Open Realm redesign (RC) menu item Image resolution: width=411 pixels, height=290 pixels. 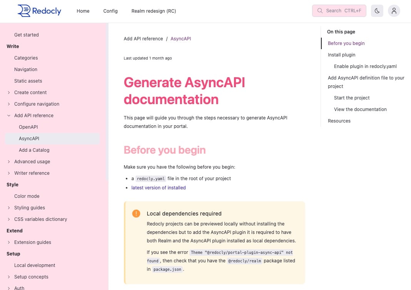(154, 11)
